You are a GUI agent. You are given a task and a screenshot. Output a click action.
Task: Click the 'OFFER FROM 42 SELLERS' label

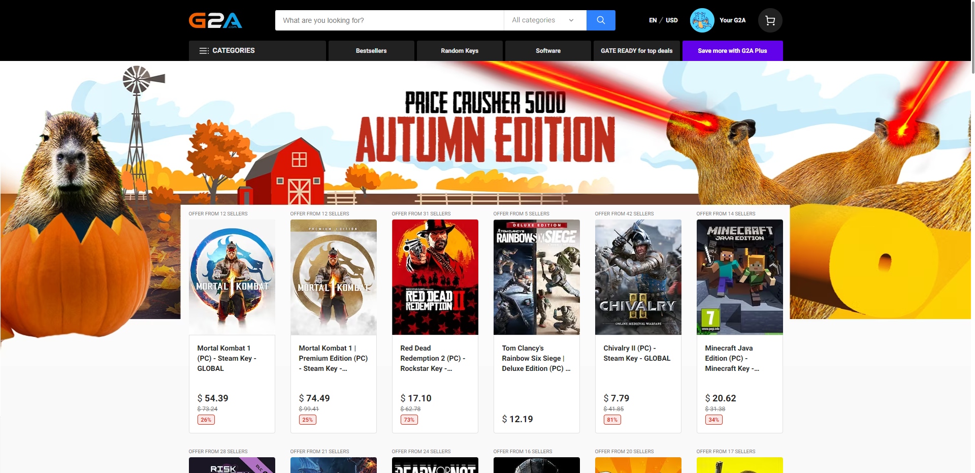tap(625, 214)
